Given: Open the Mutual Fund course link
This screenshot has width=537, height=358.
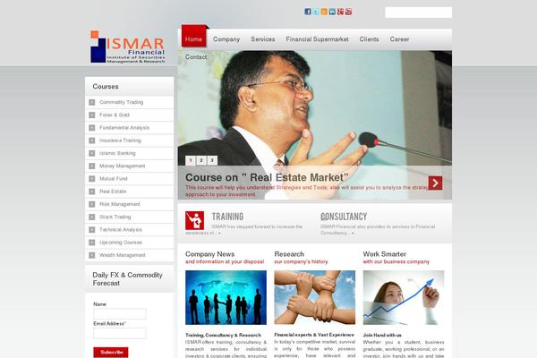Looking at the screenshot, I should pos(114,179).
